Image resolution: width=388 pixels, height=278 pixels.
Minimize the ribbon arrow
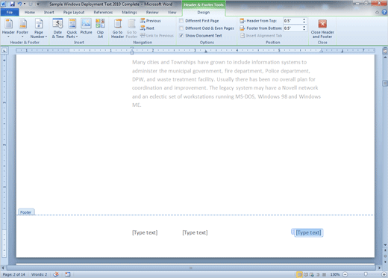click(x=378, y=12)
